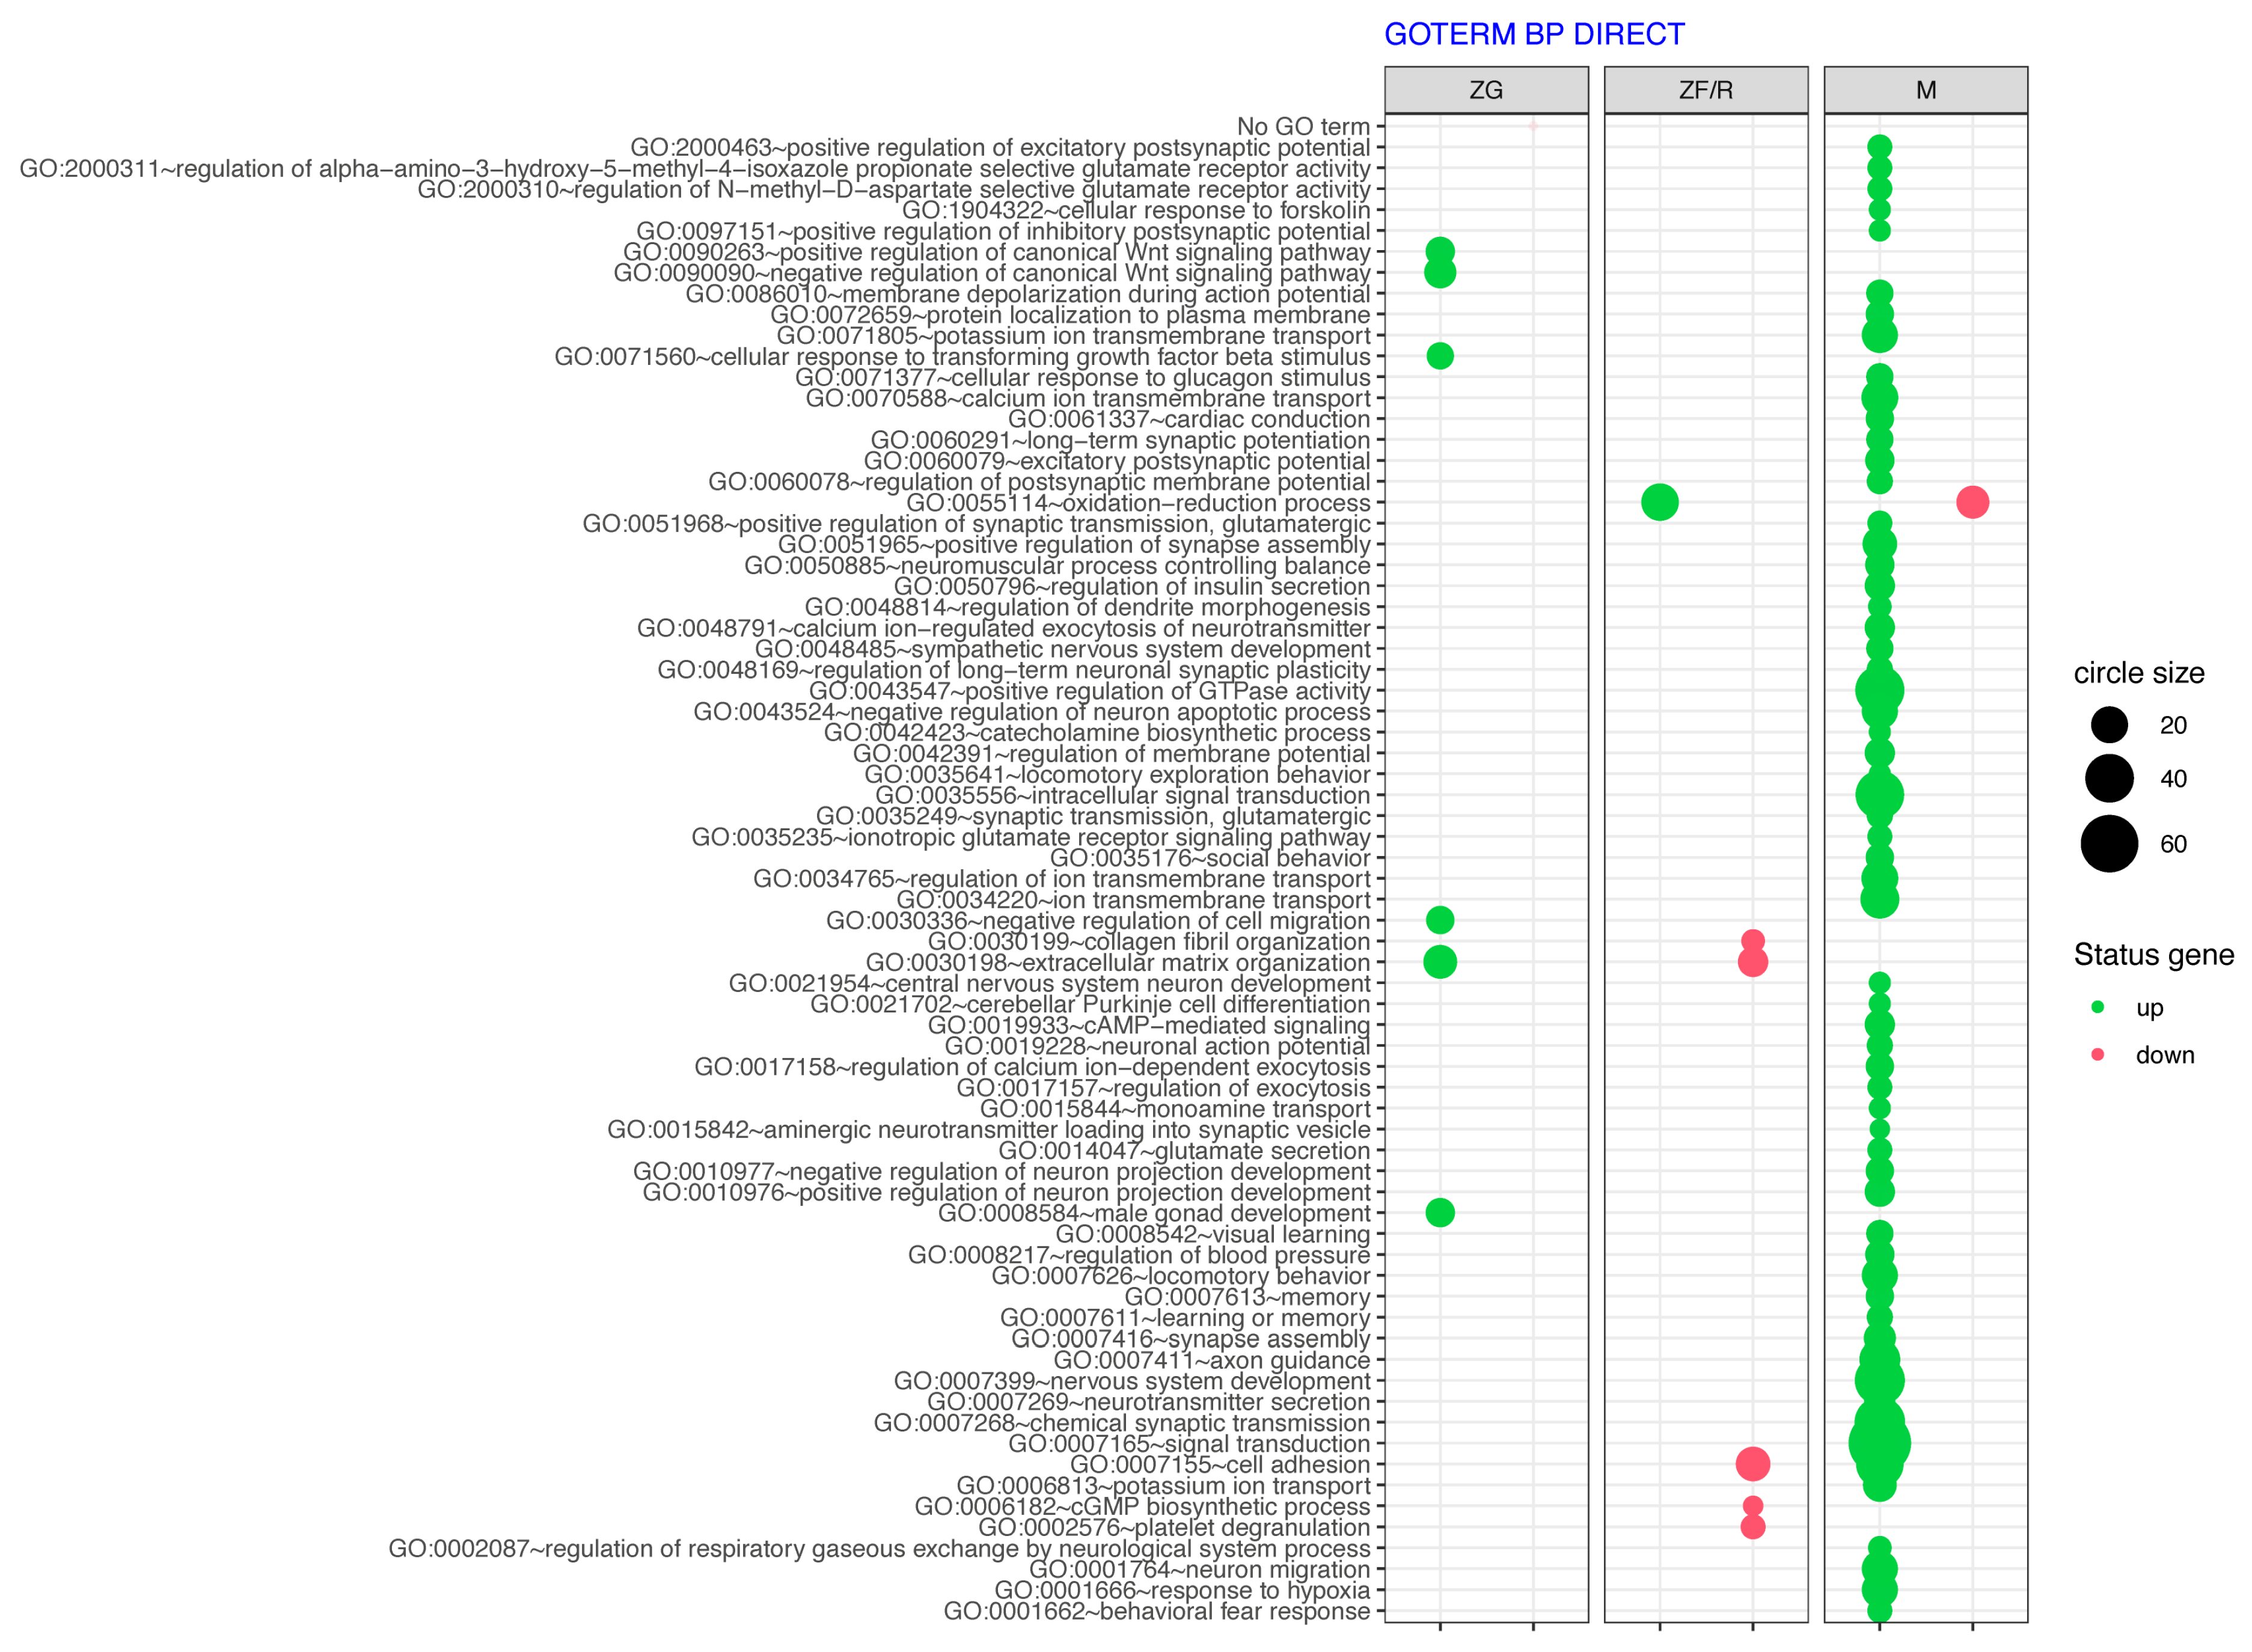Click the green 'up' legend dot
This screenshot has height=1652, width=2252.
point(2097,1007)
